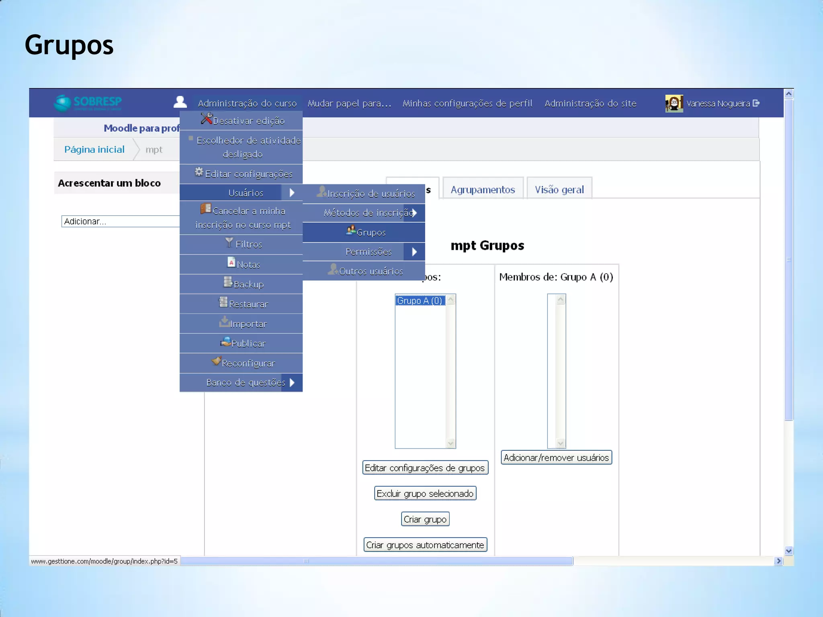Click the user silhouette icon in top bar
The image size is (823, 617).
pos(180,102)
